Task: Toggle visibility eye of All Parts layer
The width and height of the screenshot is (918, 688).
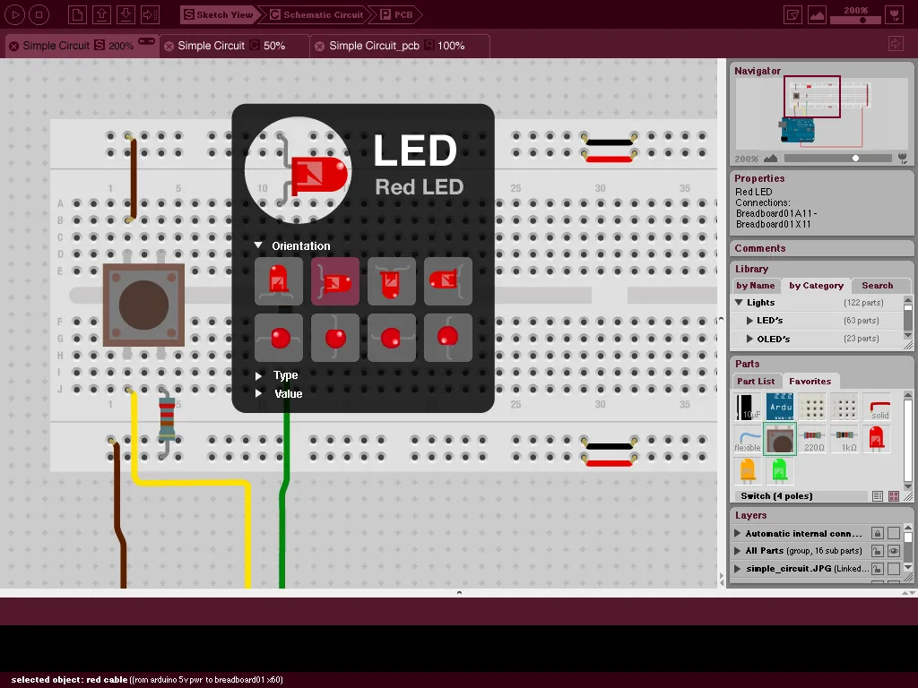Action: pyautogui.click(x=894, y=551)
